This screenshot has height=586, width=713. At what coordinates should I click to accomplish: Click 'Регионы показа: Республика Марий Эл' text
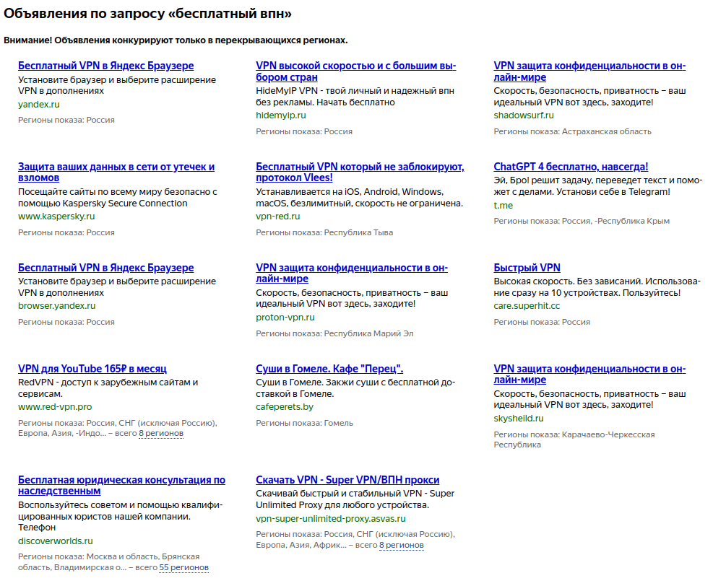point(334,333)
